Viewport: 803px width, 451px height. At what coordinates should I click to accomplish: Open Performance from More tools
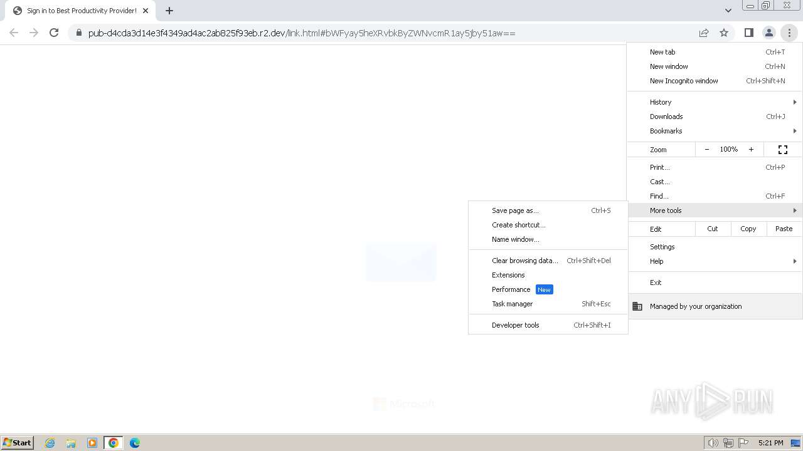pyautogui.click(x=548, y=289)
